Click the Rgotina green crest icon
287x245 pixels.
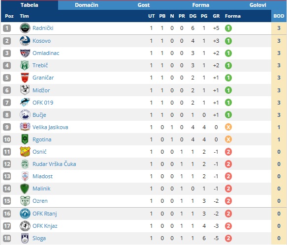click(x=25, y=139)
